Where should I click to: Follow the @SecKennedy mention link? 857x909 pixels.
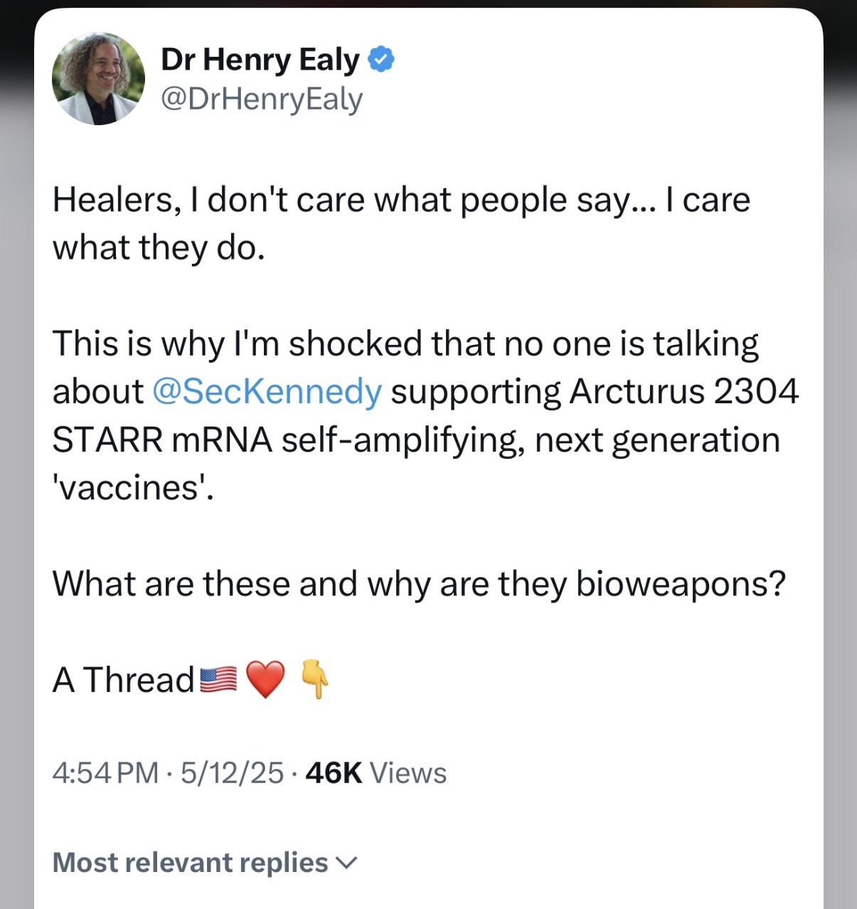pos(267,392)
